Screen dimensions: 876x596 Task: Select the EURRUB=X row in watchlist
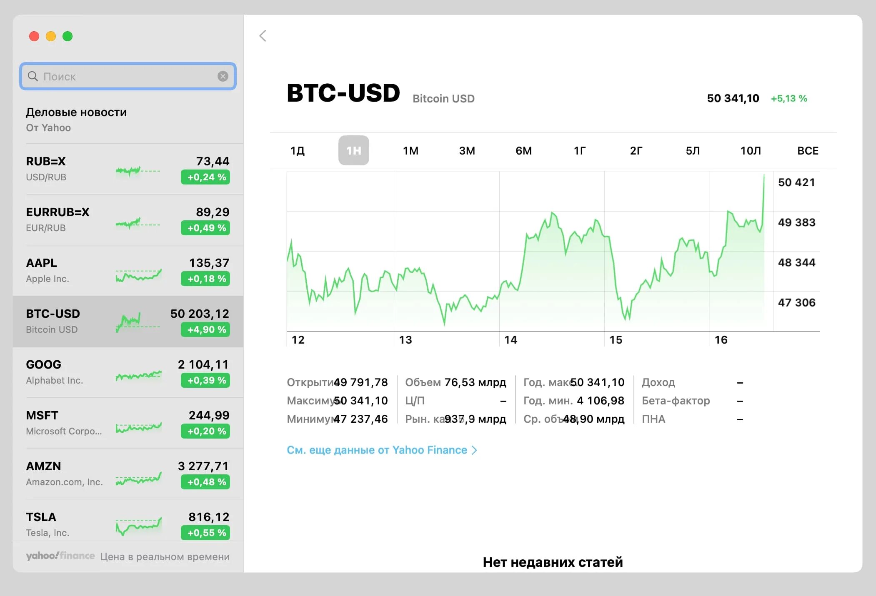(x=128, y=220)
